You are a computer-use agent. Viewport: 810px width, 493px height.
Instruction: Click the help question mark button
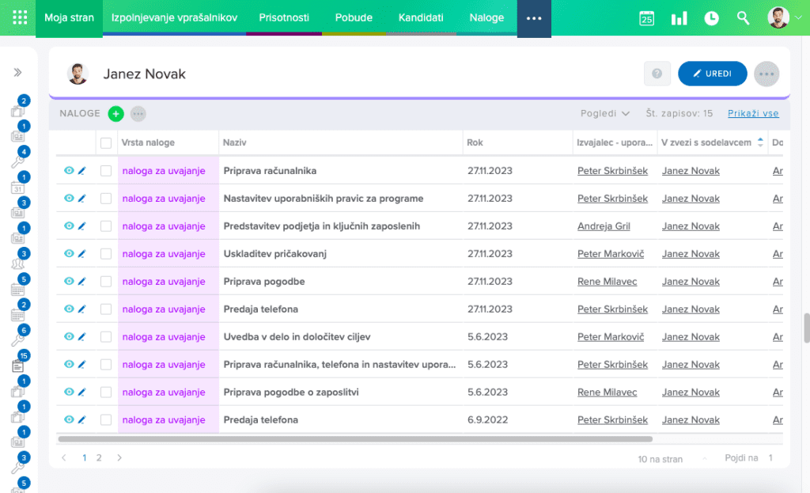(657, 74)
